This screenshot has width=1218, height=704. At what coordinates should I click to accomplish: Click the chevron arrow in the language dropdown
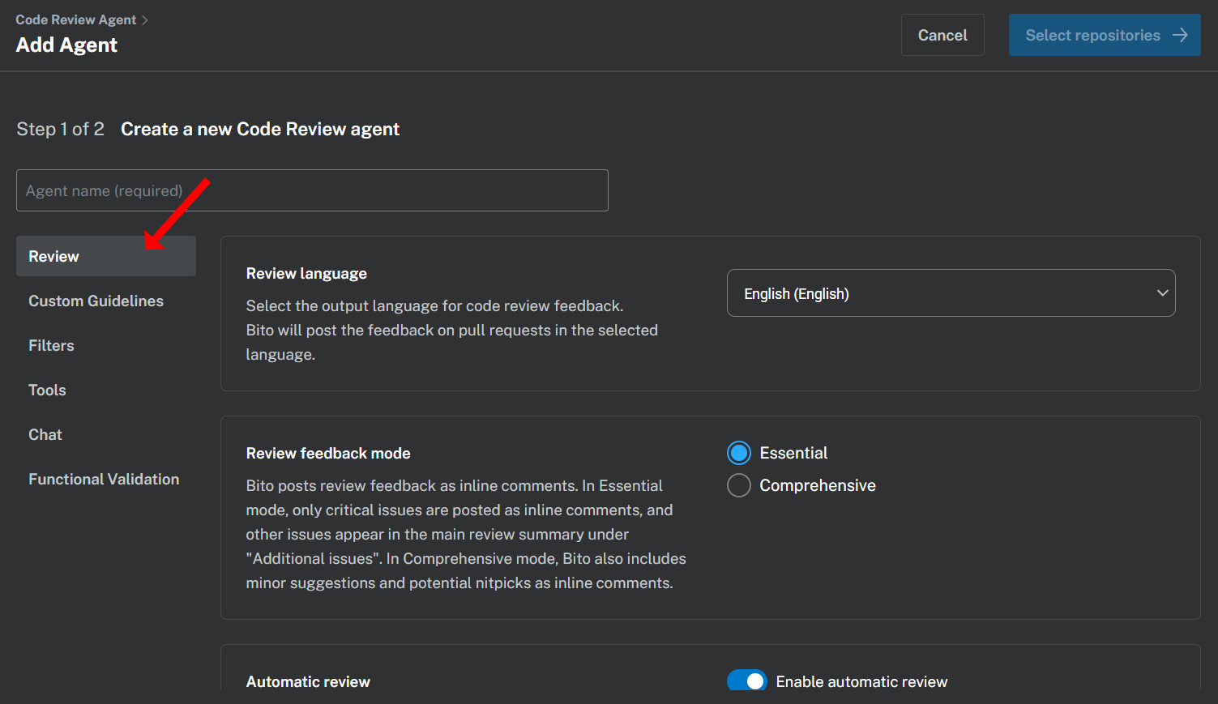coord(1162,293)
